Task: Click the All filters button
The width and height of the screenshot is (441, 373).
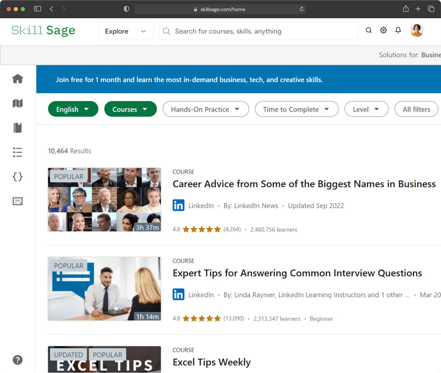Action: 416,109
